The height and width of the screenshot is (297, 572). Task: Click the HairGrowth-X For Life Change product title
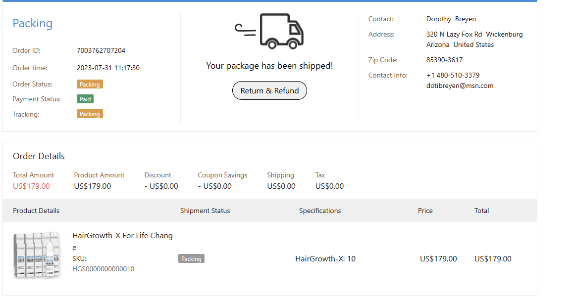point(122,236)
